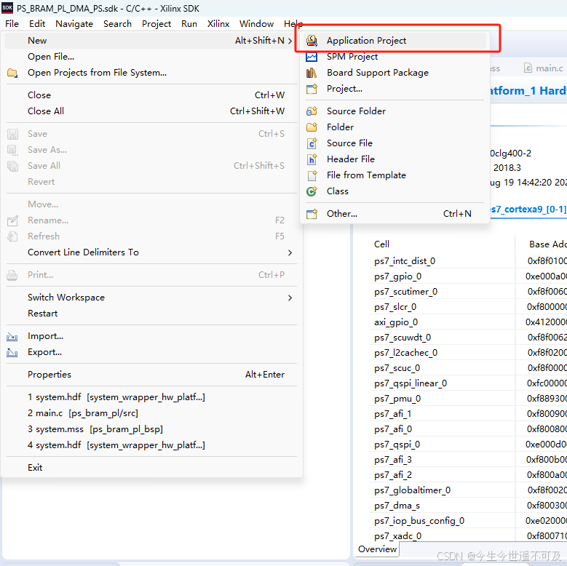Open the Window menu
Viewport: 567px width, 566px height.
point(256,24)
